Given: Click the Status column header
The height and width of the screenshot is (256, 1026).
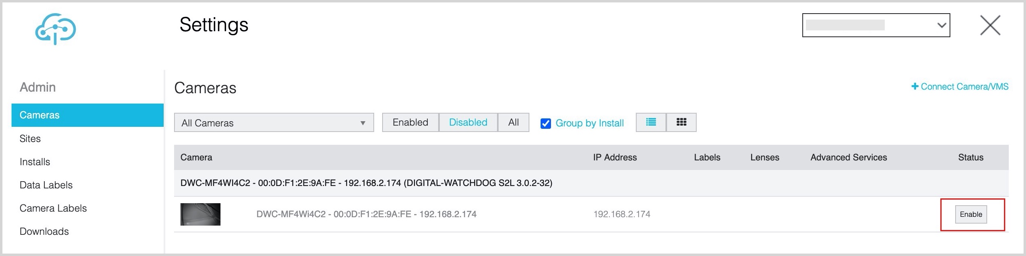Looking at the screenshot, I should 971,157.
